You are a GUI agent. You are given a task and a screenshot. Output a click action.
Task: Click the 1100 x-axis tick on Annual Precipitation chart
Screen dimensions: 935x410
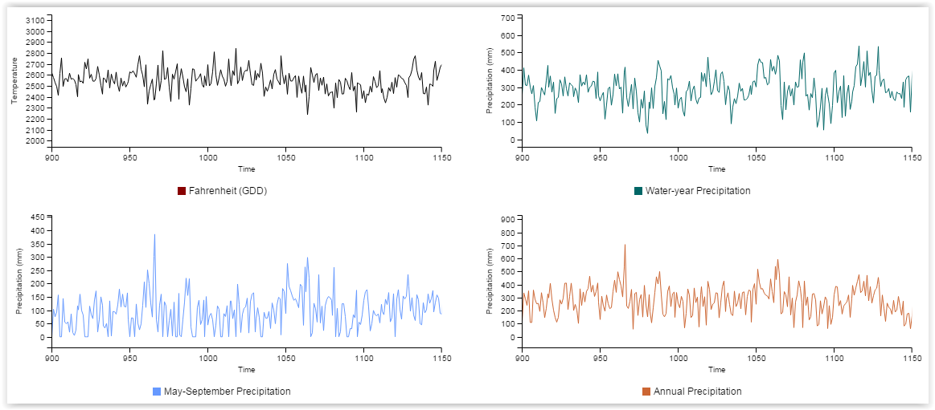click(834, 358)
